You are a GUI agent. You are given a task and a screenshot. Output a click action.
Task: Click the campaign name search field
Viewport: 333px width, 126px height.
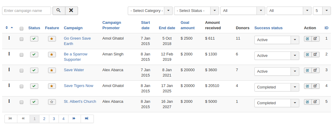click(27, 11)
